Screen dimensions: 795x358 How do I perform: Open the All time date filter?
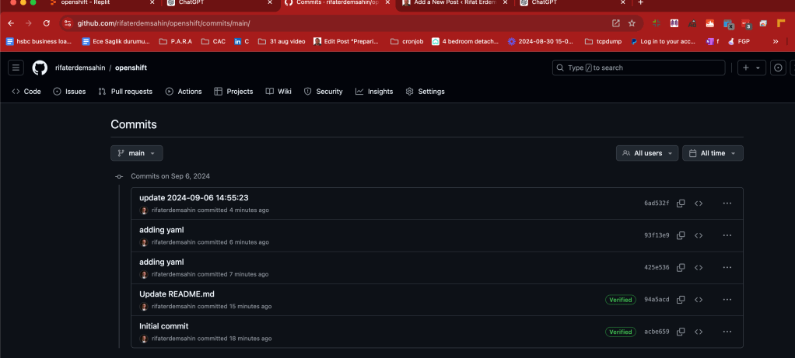pos(713,153)
